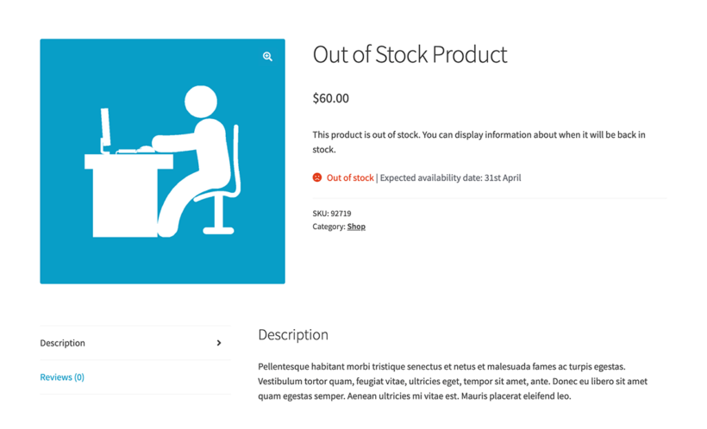Switch to the Reviews (0) tab
The image size is (707, 429).
(62, 377)
